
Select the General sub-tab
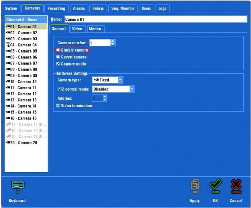click(x=59, y=29)
